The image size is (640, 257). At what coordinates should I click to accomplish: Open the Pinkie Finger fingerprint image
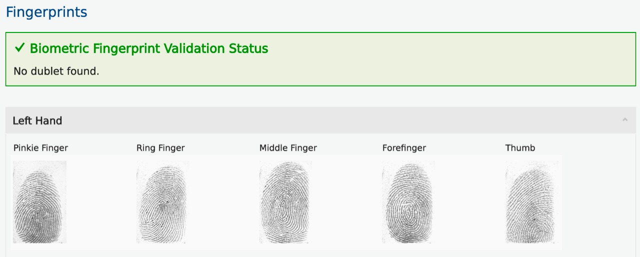(x=39, y=202)
